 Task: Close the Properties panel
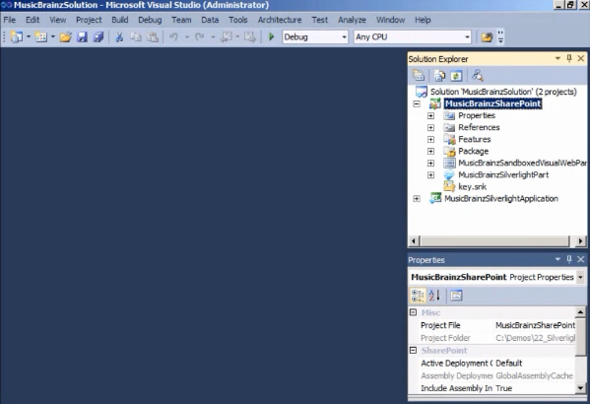tap(581, 259)
